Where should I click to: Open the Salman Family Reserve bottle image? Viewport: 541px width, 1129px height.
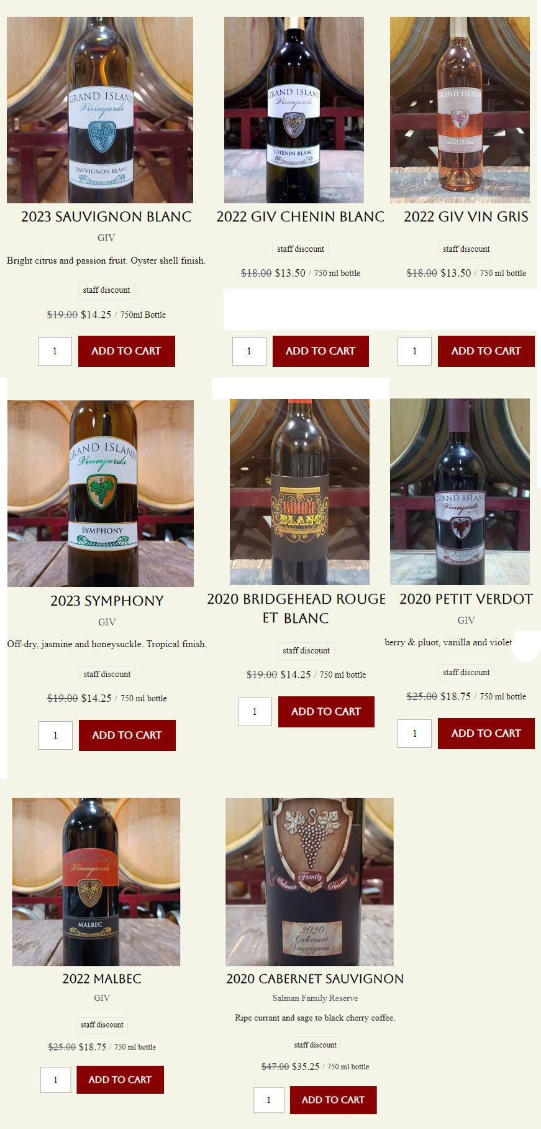click(309, 882)
